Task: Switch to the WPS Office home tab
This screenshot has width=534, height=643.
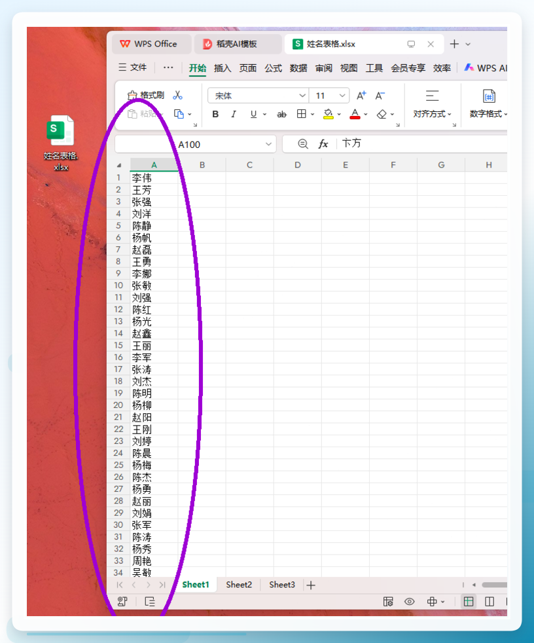Action: [x=151, y=44]
